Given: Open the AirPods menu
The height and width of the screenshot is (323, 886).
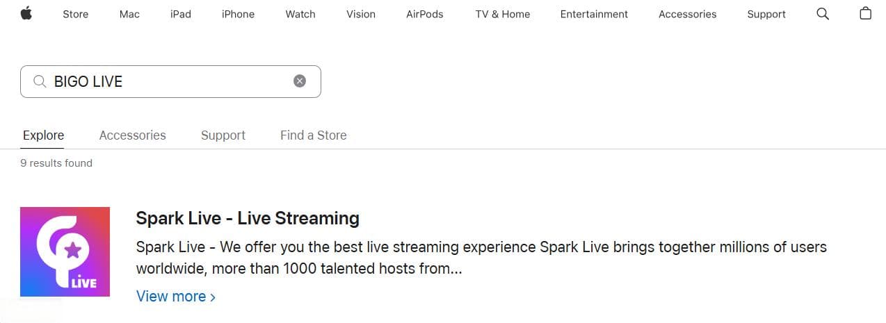Looking at the screenshot, I should (x=424, y=14).
